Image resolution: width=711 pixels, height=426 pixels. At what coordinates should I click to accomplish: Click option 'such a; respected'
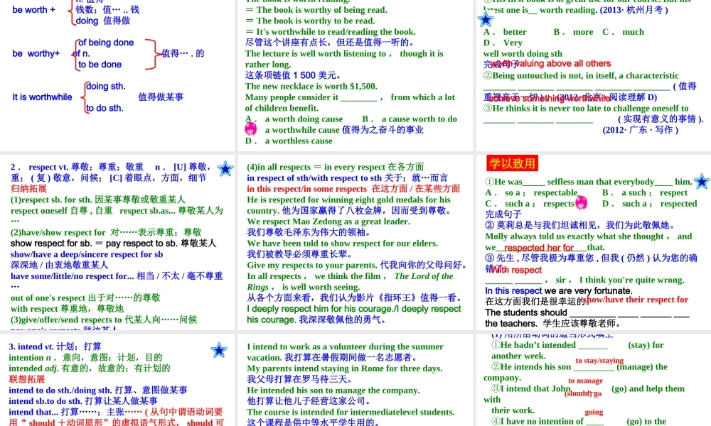coord(659,203)
